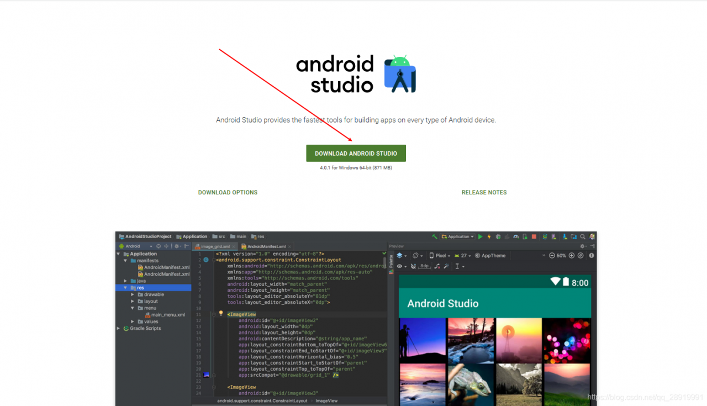The width and height of the screenshot is (707, 406).
Task: Collapse the manifests folder arrow
Action: (x=126, y=261)
